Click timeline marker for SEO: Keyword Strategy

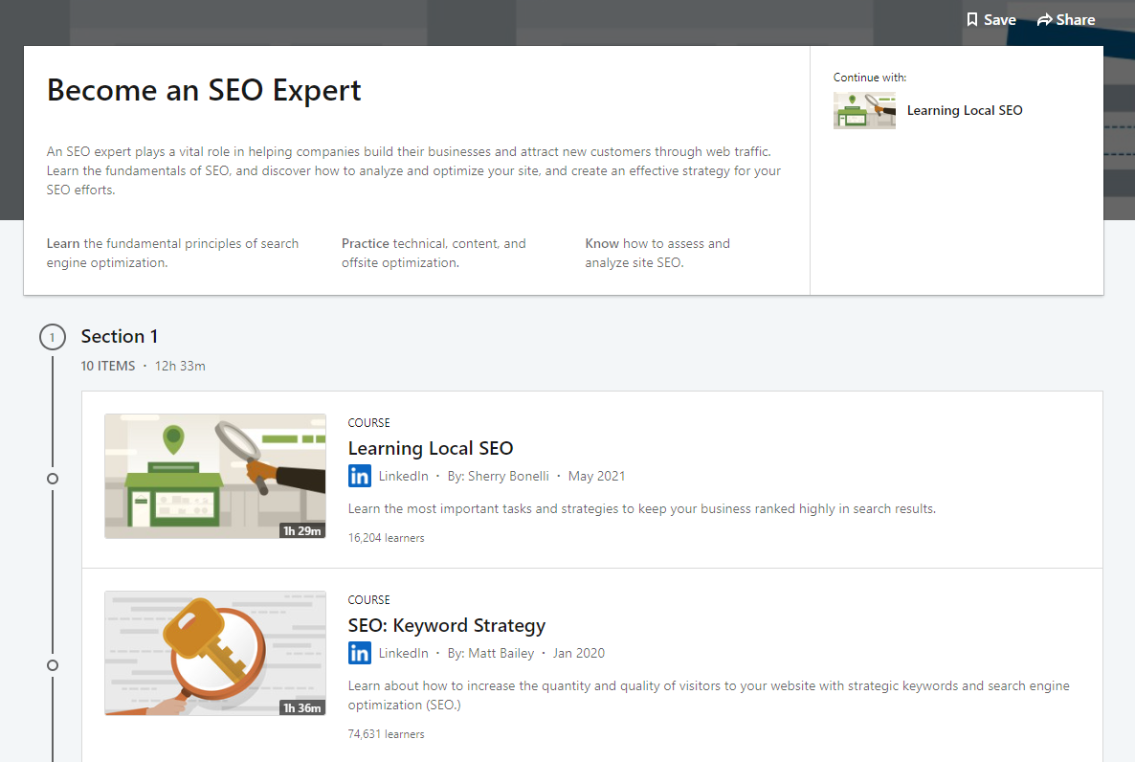click(x=52, y=665)
